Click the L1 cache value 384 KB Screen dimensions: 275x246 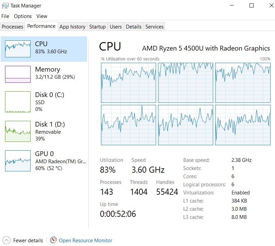[239, 201]
